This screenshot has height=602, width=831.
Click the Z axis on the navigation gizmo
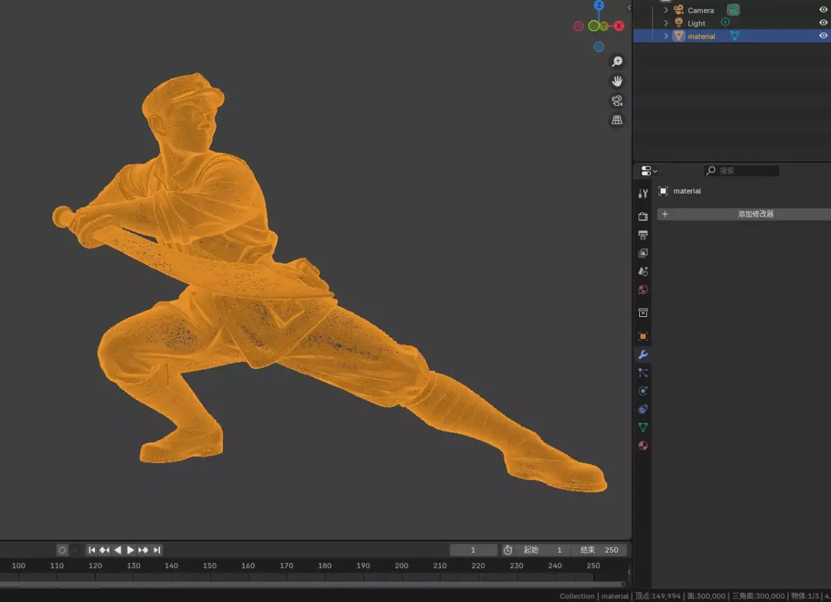click(599, 6)
